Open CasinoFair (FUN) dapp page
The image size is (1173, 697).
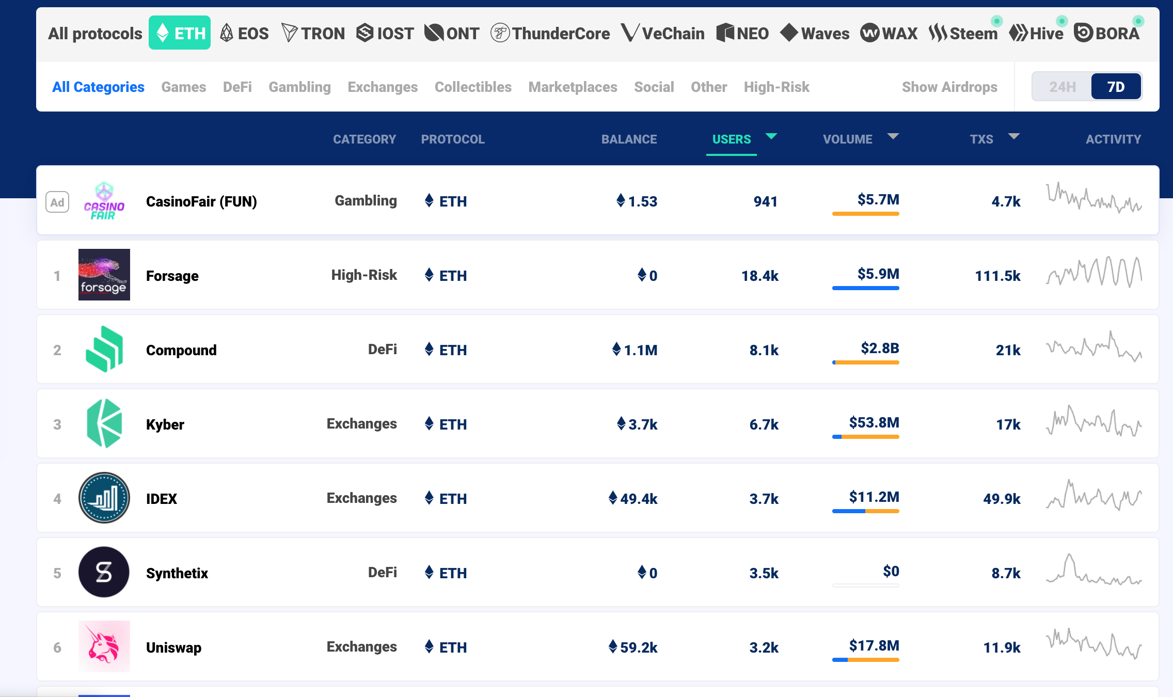pos(201,201)
